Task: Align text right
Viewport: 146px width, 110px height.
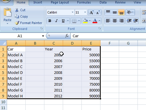Action: pos(121,21)
